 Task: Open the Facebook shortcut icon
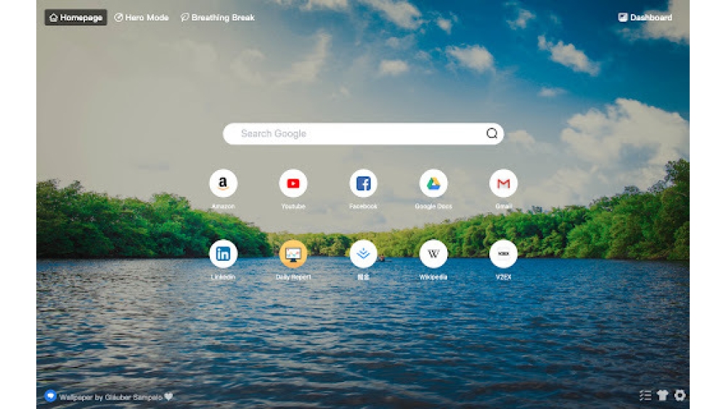pos(363,183)
